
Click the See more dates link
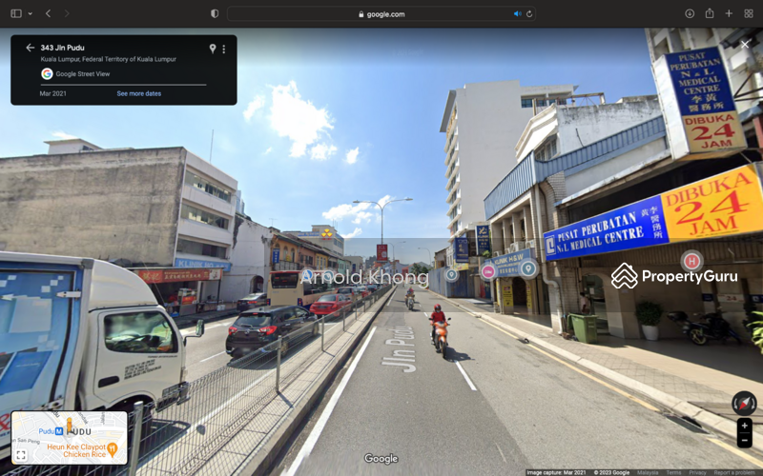[x=138, y=93]
